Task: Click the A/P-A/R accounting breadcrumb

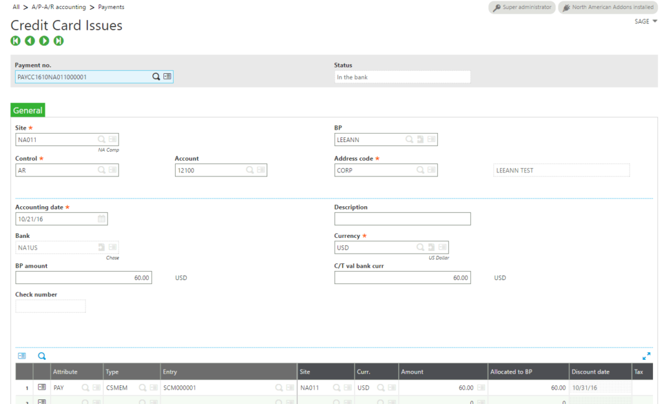Action: pyautogui.click(x=58, y=7)
